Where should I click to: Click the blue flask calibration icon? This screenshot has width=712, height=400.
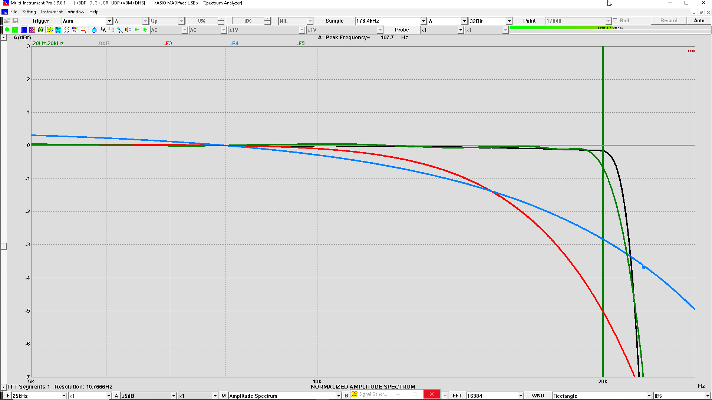click(x=94, y=30)
